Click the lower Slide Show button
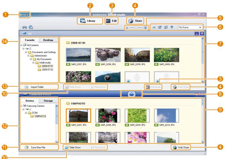This screenshot has height=159, width=226. [x=73, y=148]
